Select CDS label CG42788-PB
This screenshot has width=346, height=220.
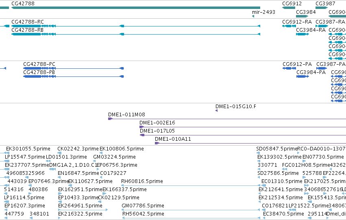39,72
